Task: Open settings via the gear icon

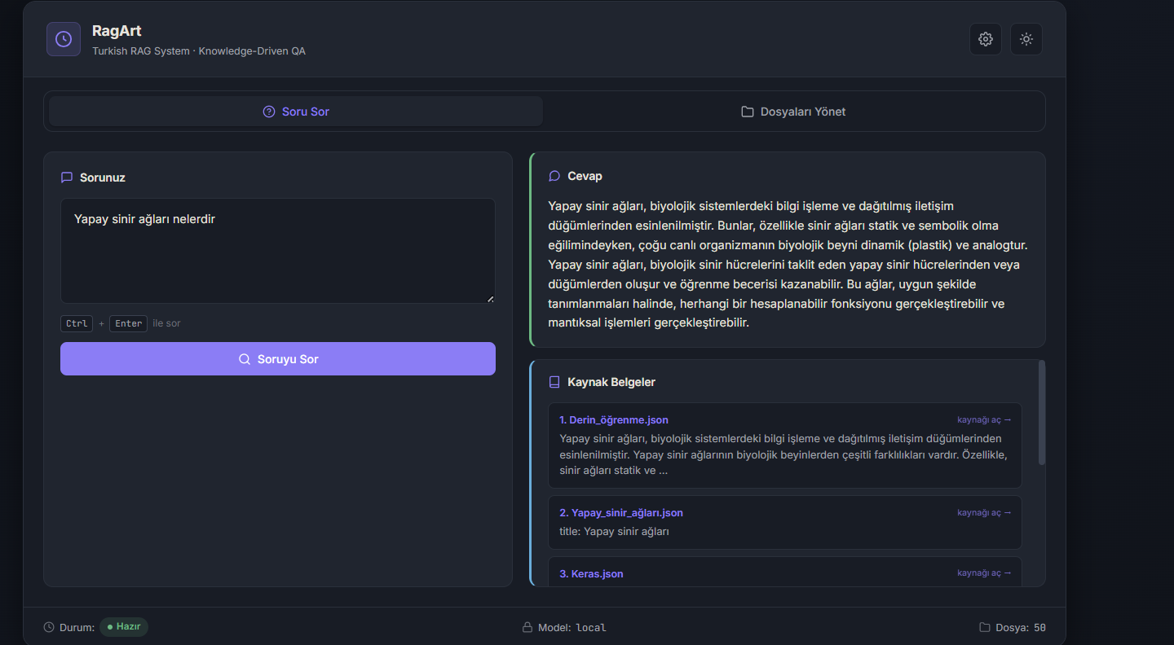Action: (986, 39)
